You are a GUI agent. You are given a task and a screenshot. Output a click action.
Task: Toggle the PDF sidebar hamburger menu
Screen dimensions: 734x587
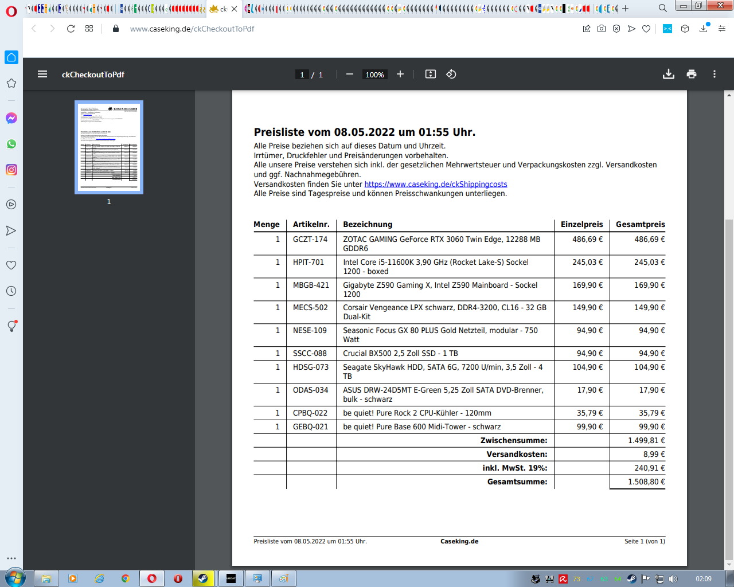[x=42, y=74]
